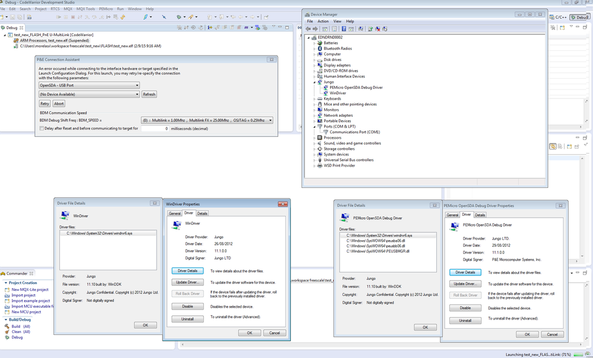Click the Properties icon in Device Manager toolbar
593x358 pixels.
click(334, 28)
